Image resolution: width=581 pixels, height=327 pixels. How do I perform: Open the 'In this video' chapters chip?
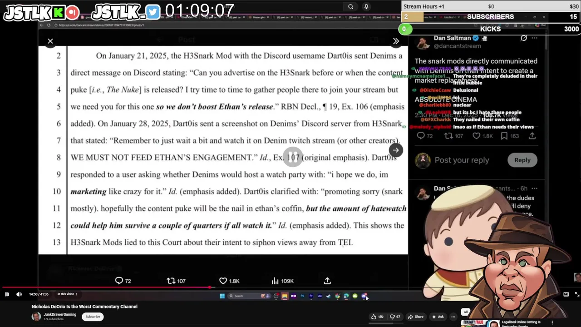click(x=67, y=294)
